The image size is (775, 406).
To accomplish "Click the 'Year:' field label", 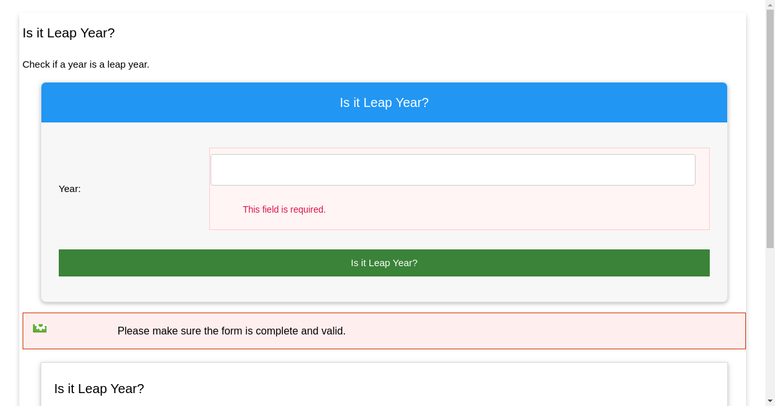I will [69, 189].
